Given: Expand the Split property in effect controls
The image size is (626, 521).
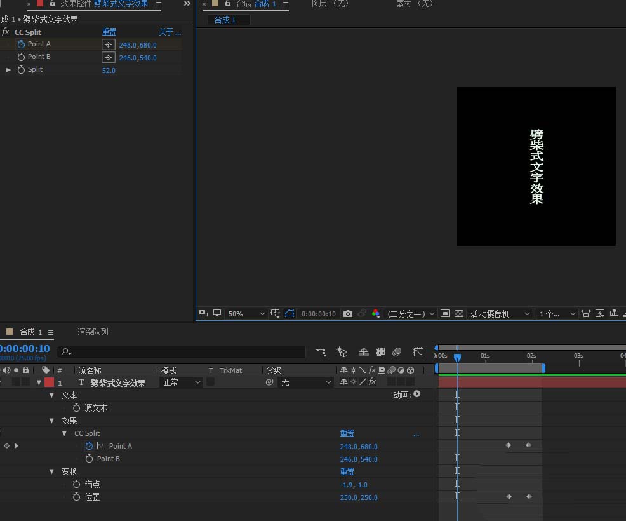Looking at the screenshot, I should 8,70.
